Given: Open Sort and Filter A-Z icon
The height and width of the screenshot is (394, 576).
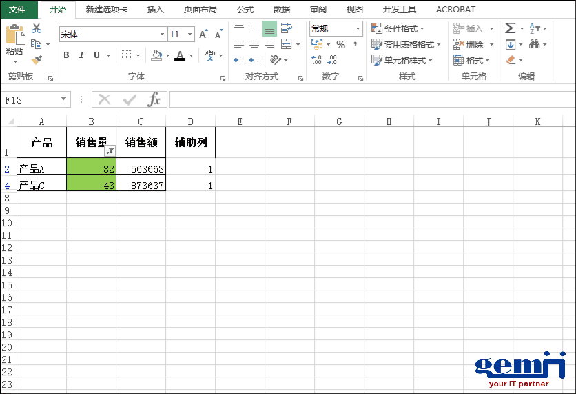Looking at the screenshot, I should pos(535,28).
